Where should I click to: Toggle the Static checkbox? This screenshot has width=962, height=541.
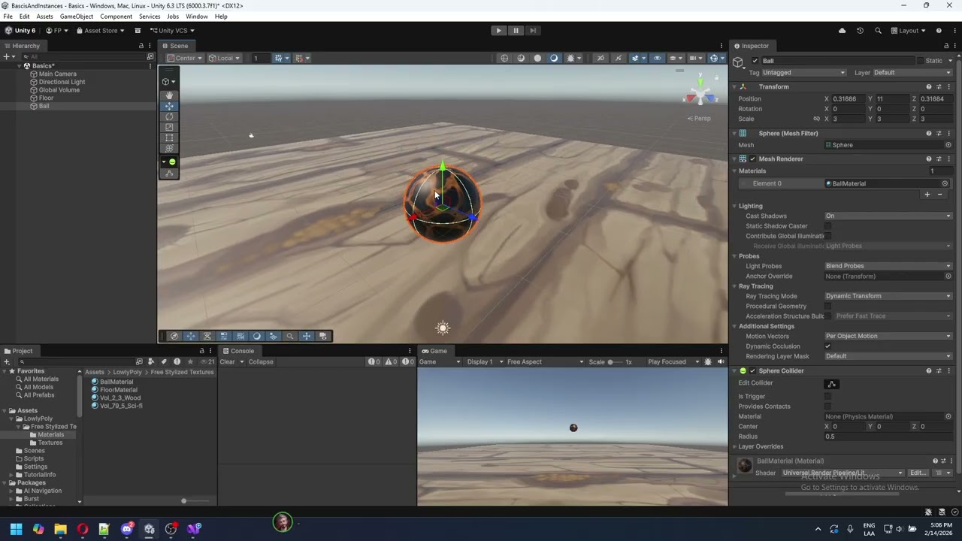click(x=920, y=61)
